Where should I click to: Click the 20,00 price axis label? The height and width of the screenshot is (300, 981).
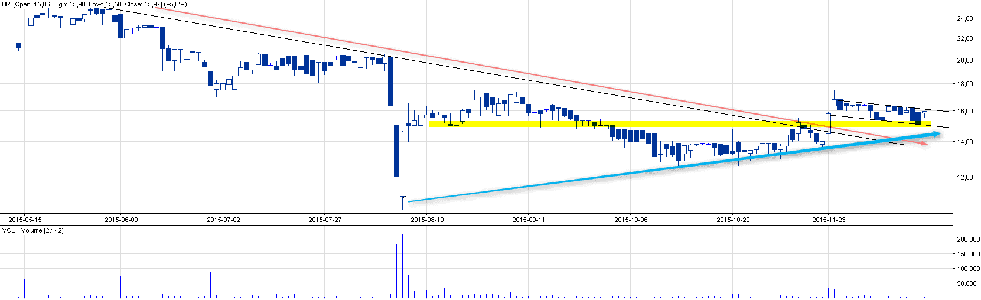tap(964, 60)
